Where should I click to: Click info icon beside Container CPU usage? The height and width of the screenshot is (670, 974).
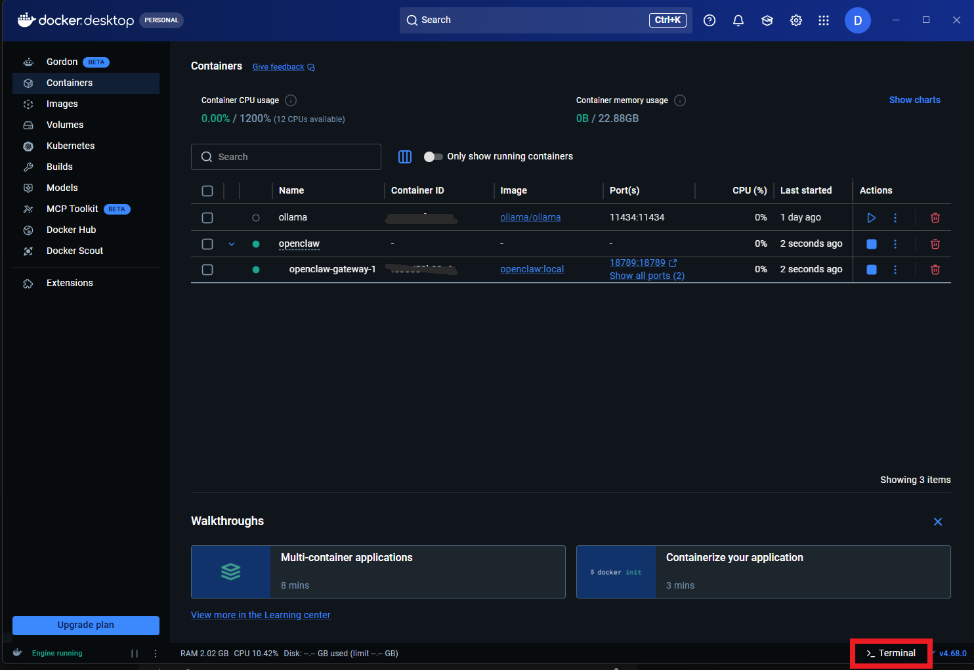(x=291, y=100)
